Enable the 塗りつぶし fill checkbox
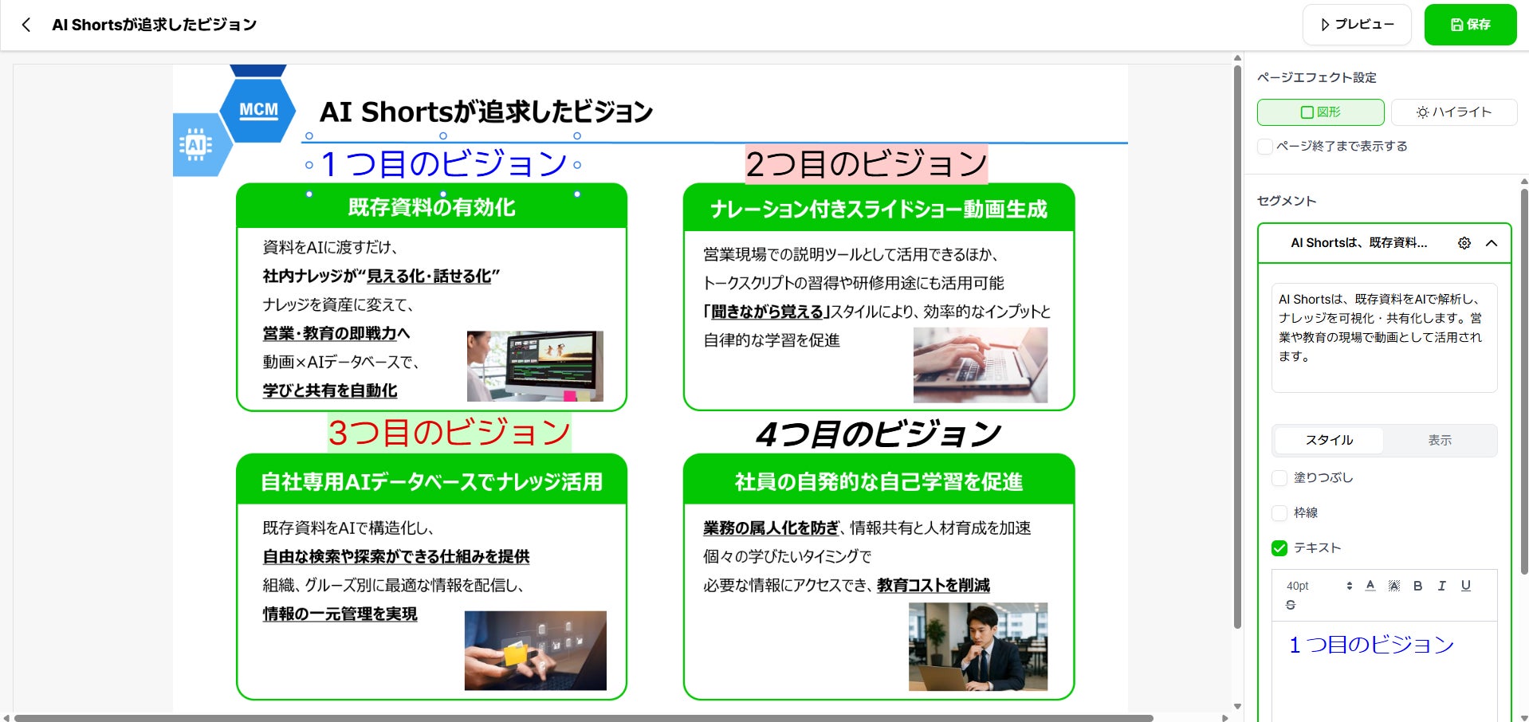1529x722 pixels. pyautogui.click(x=1279, y=478)
